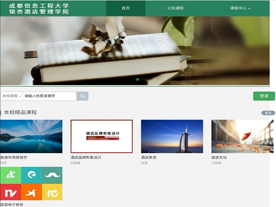Screen dimensions: 276x207
Task: Click the school name logo in header
Action: coord(39,9)
